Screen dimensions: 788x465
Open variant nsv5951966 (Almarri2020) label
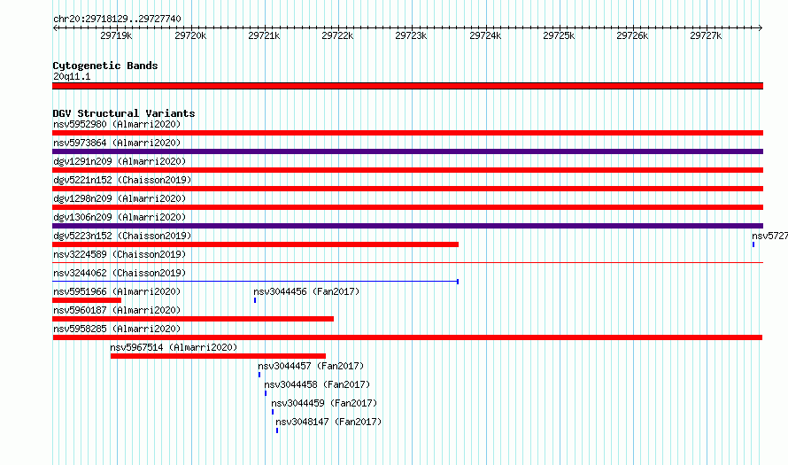coord(117,291)
